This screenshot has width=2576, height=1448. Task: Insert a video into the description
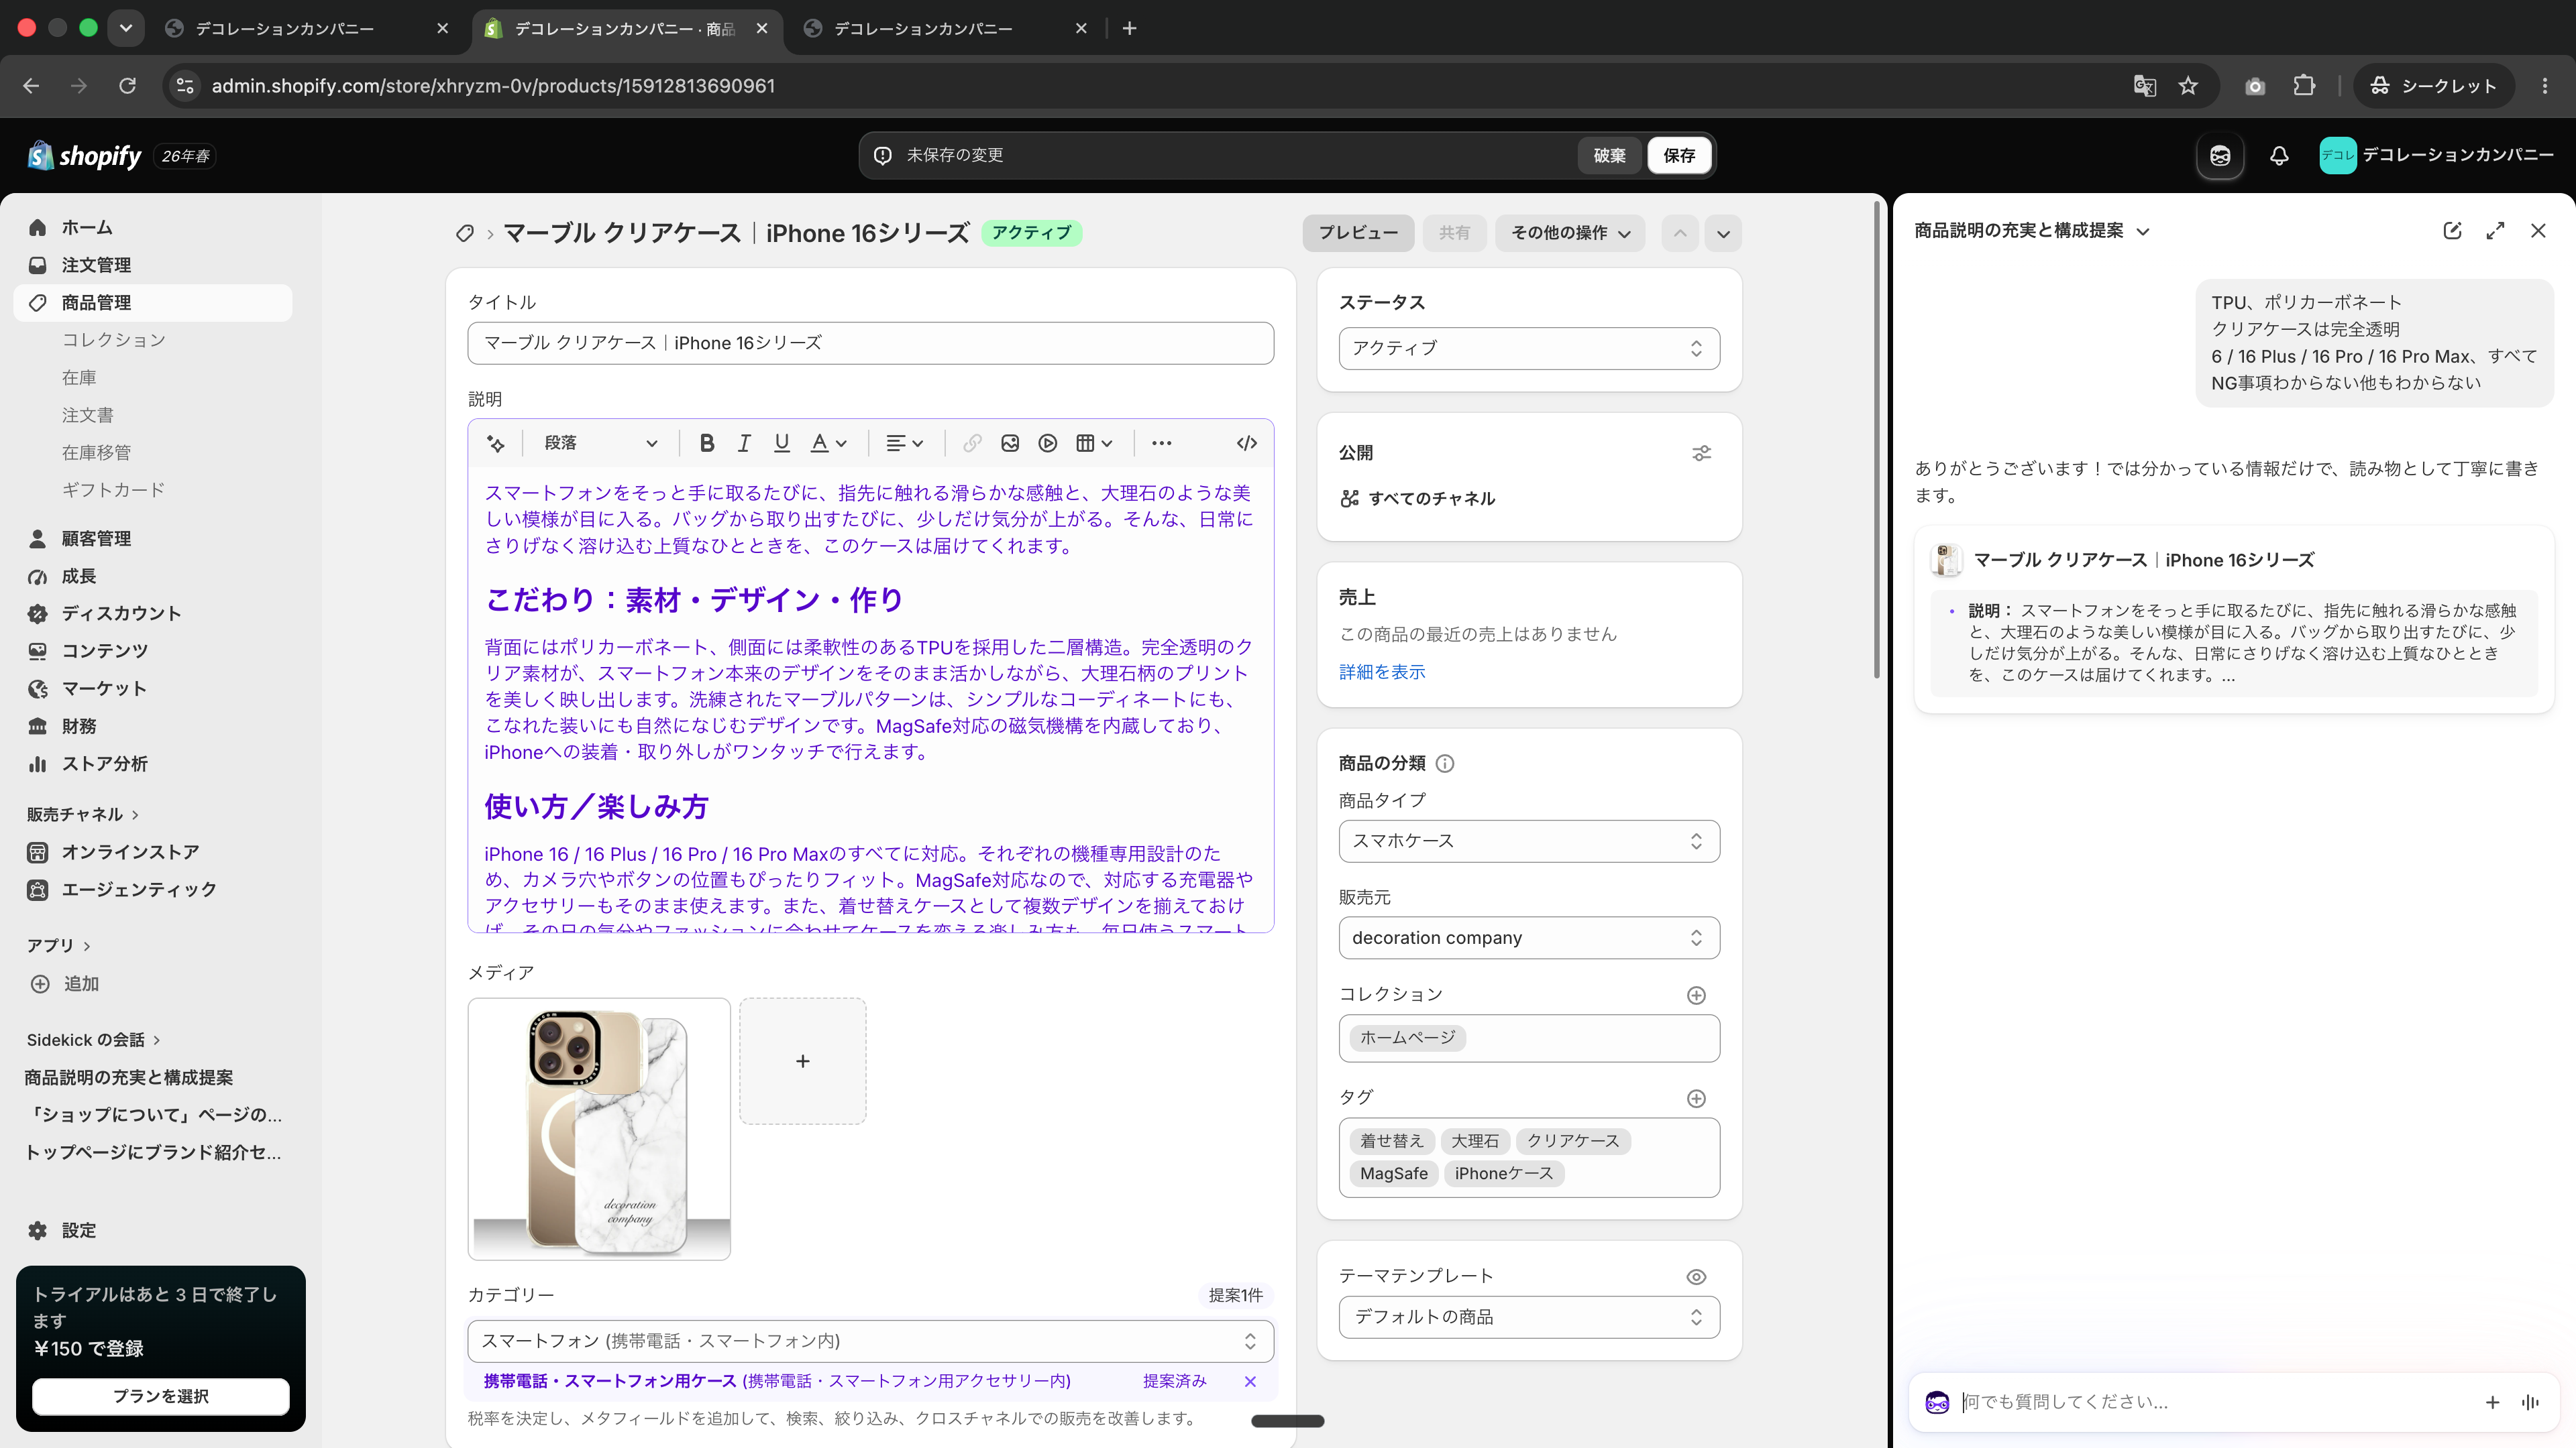click(1047, 442)
